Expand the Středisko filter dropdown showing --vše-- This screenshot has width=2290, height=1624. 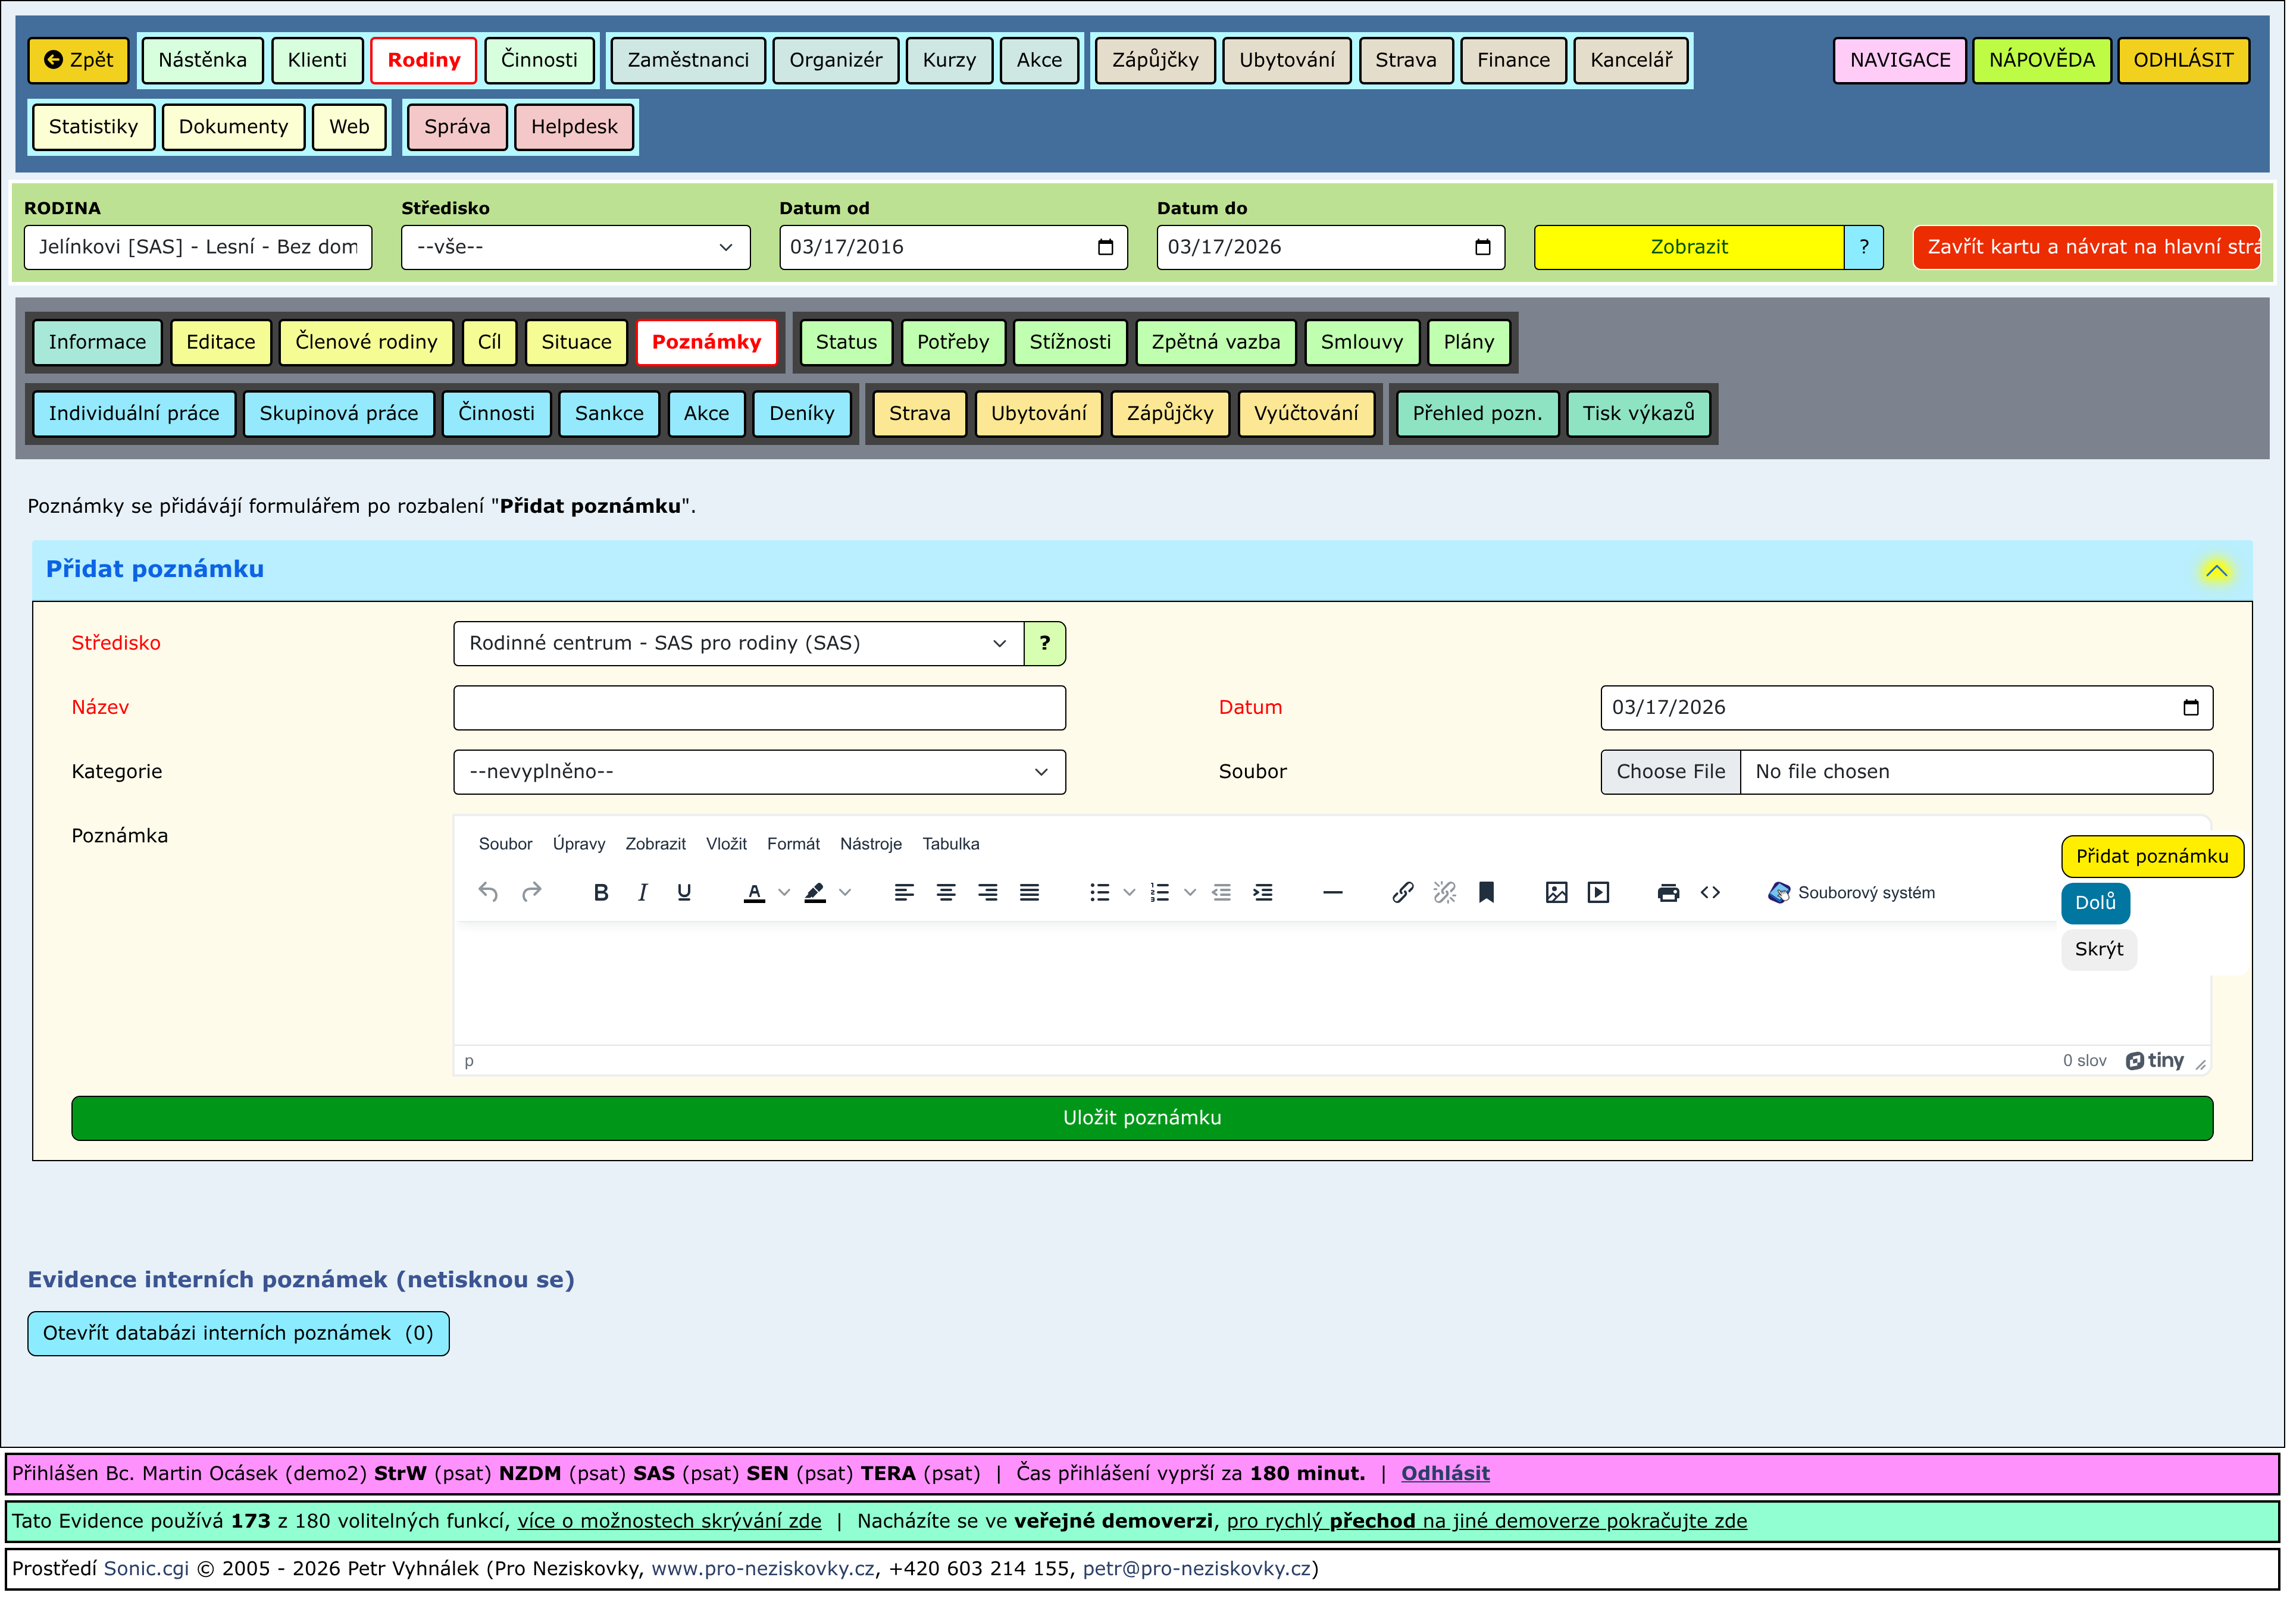tap(575, 247)
